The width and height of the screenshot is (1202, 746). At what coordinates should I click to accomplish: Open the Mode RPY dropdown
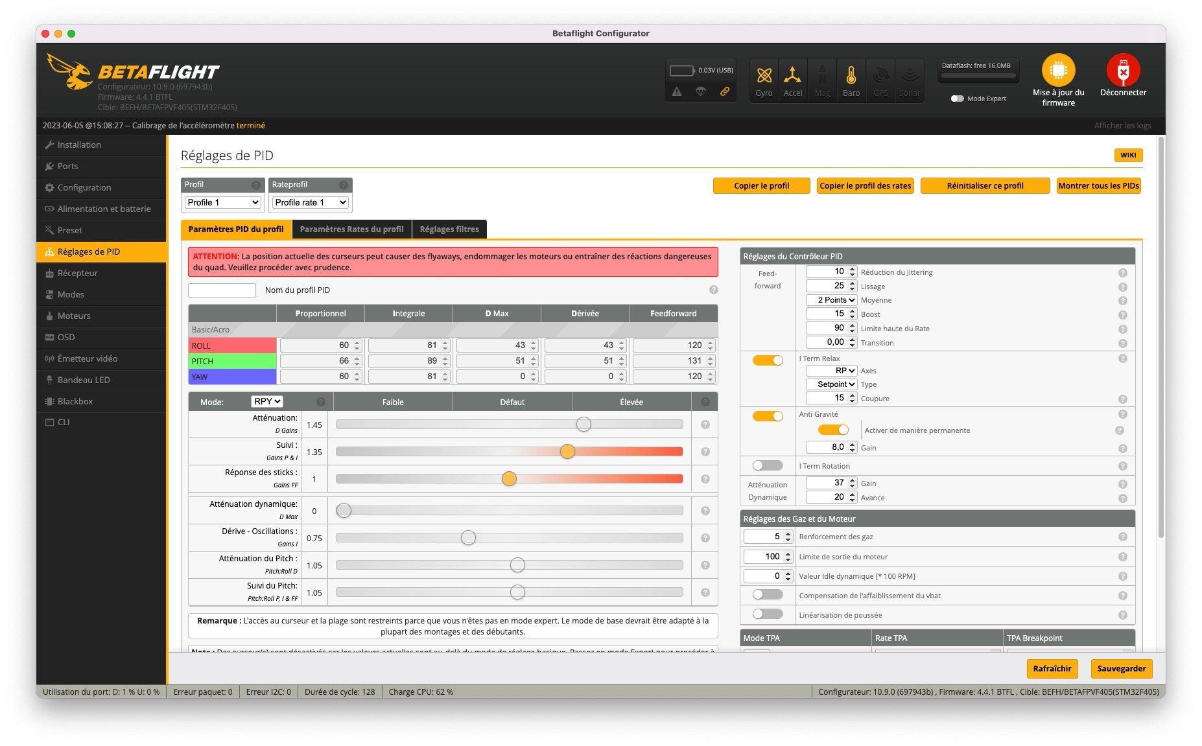pos(267,401)
